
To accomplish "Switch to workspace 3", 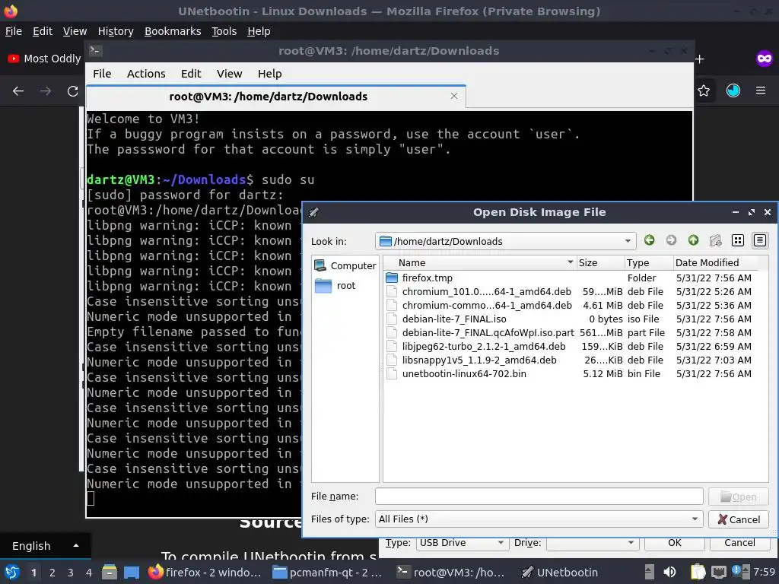I will pyautogui.click(x=70, y=573).
